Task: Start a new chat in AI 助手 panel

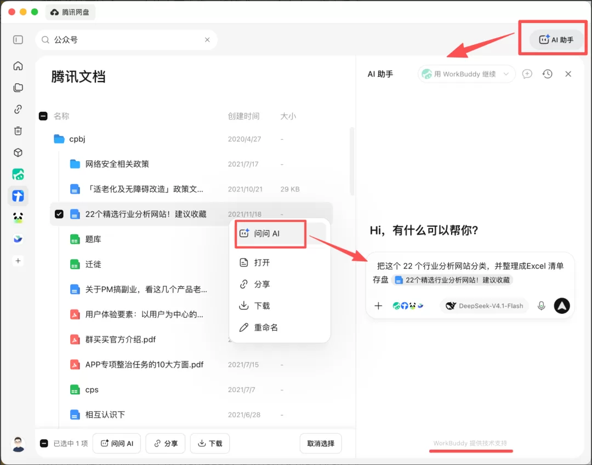Action: [527, 74]
